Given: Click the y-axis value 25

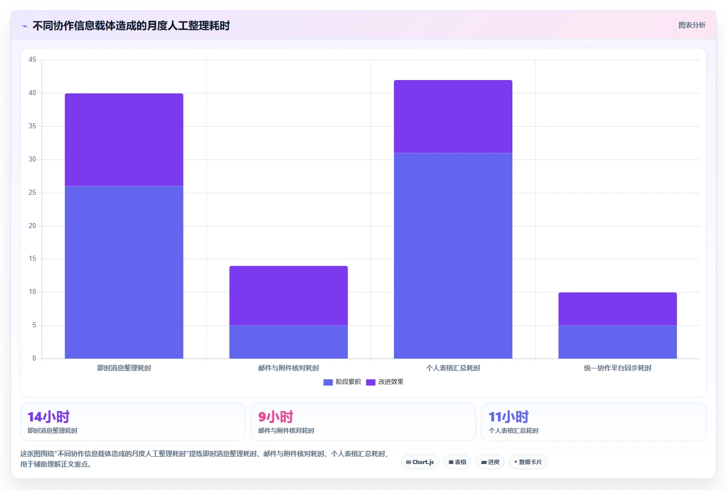Looking at the screenshot, I should tap(32, 193).
